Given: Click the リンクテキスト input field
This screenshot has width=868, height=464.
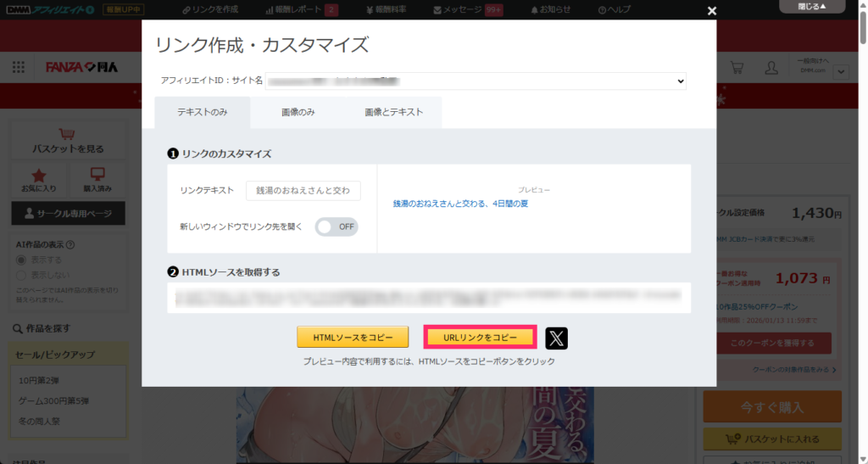Looking at the screenshot, I should [x=303, y=191].
